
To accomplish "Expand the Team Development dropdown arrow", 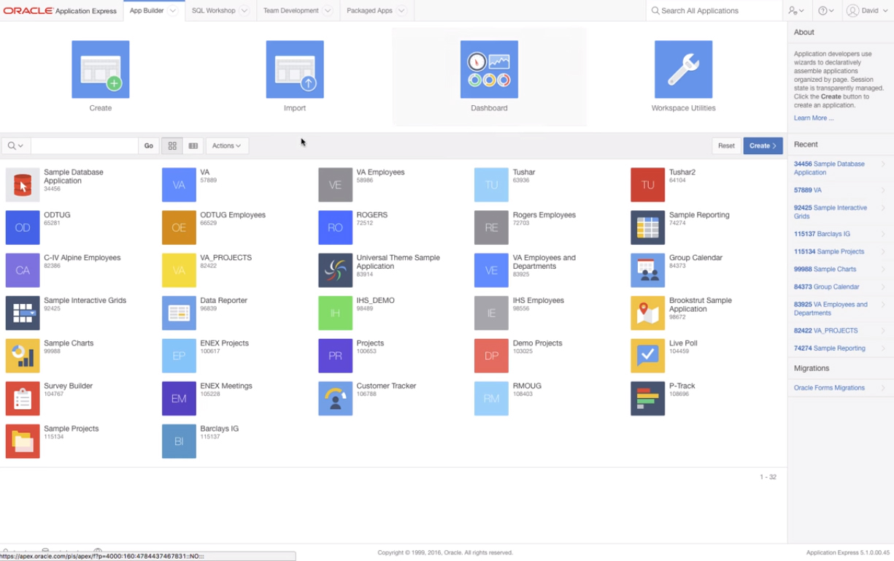I will pos(327,11).
